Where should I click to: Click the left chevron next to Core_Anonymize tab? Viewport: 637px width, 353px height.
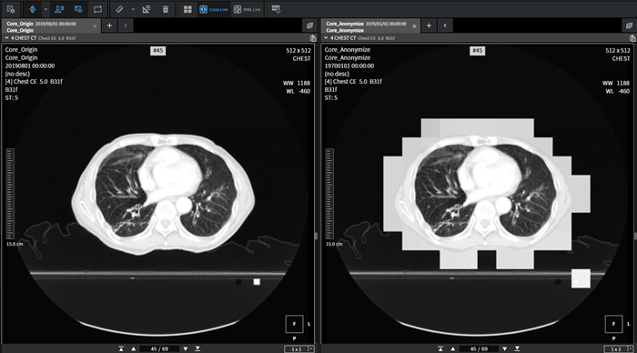pyautogui.click(x=445, y=25)
